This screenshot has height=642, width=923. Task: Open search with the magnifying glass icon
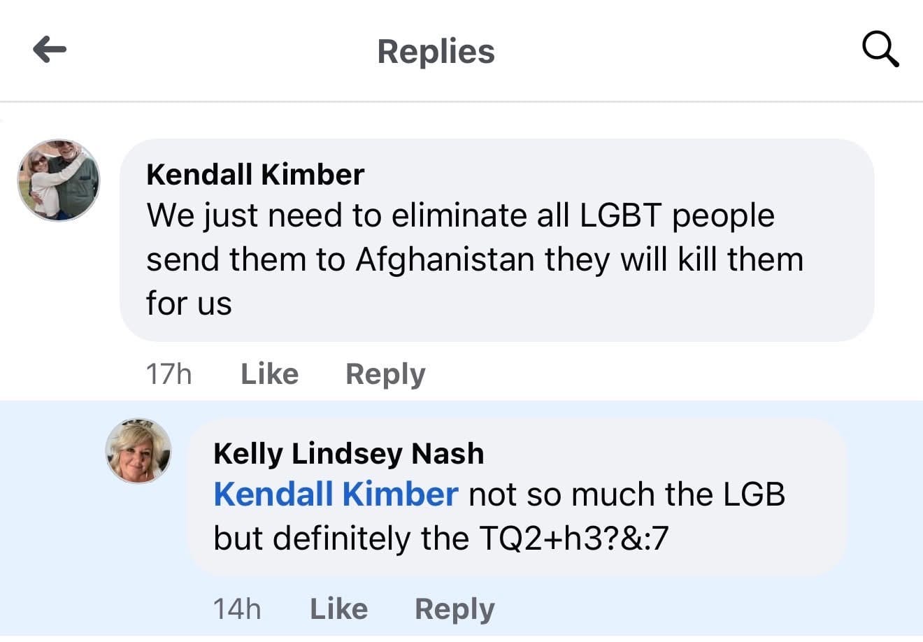click(x=880, y=50)
